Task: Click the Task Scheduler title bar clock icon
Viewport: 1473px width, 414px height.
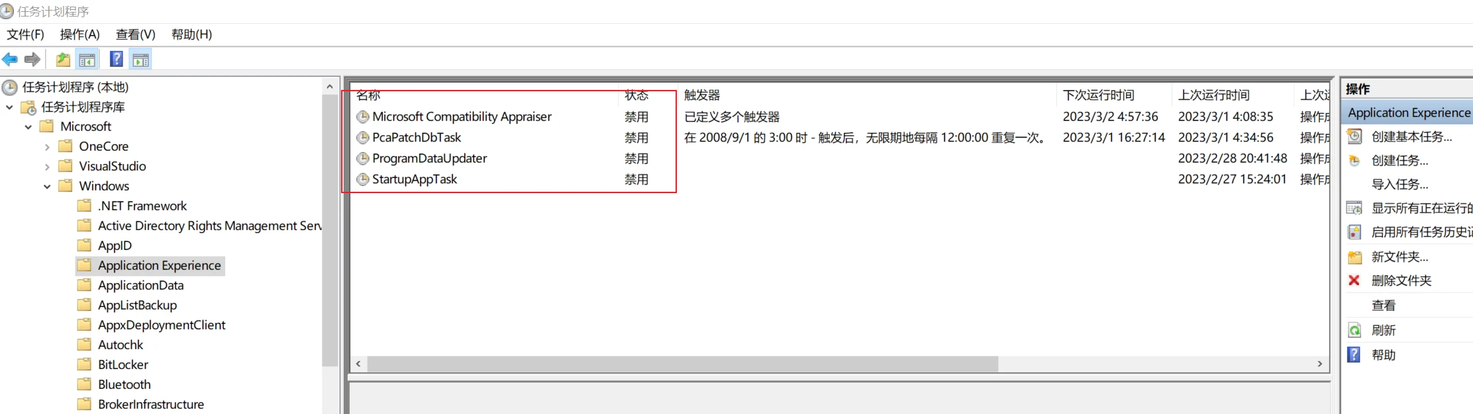Action: (x=7, y=11)
